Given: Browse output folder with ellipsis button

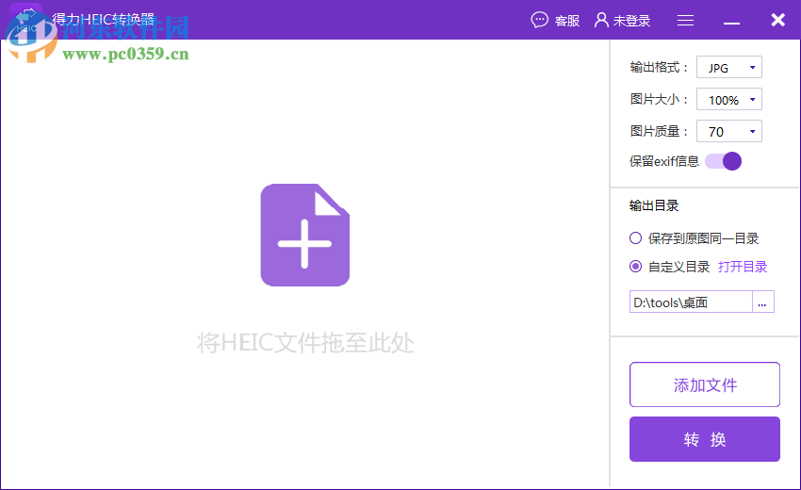Looking at the screenshot, I should point(762,302).
